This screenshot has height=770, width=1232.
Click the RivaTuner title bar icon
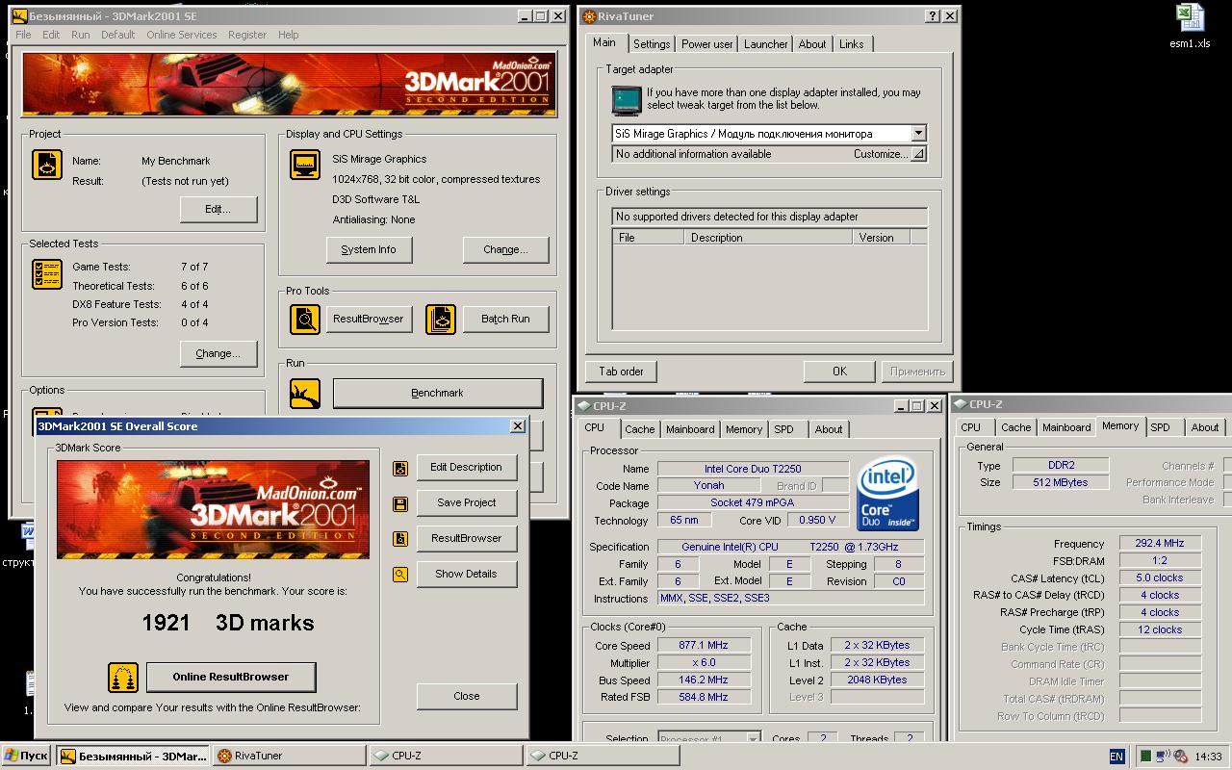click(591, 16)
